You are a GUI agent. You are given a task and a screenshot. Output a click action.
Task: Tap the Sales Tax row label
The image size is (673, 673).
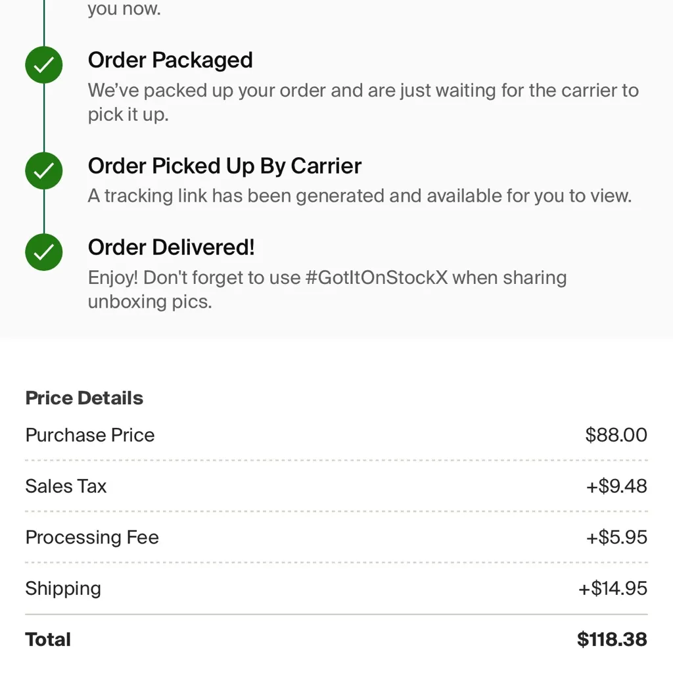66,486
